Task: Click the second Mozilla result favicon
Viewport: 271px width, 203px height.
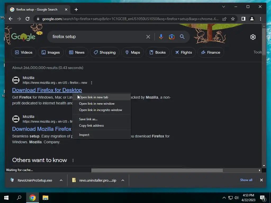Action: pyautogui.click(x=16, y=119)
